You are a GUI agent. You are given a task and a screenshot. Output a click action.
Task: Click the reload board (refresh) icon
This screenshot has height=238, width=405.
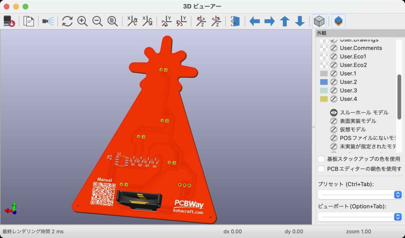tap(67, 21)
